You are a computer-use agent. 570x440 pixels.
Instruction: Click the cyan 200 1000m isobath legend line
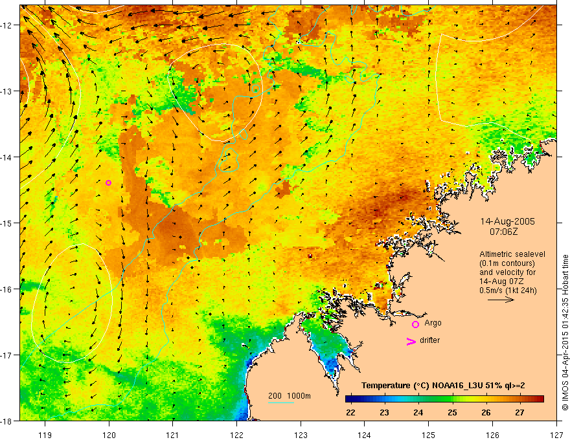(281, 402)
